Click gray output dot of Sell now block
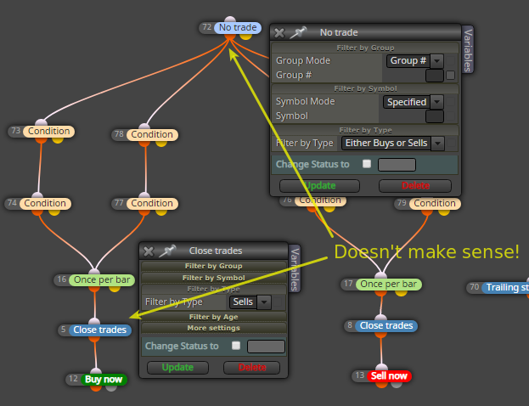Viewport: 529px width, 406px height. tap(397, 385)
